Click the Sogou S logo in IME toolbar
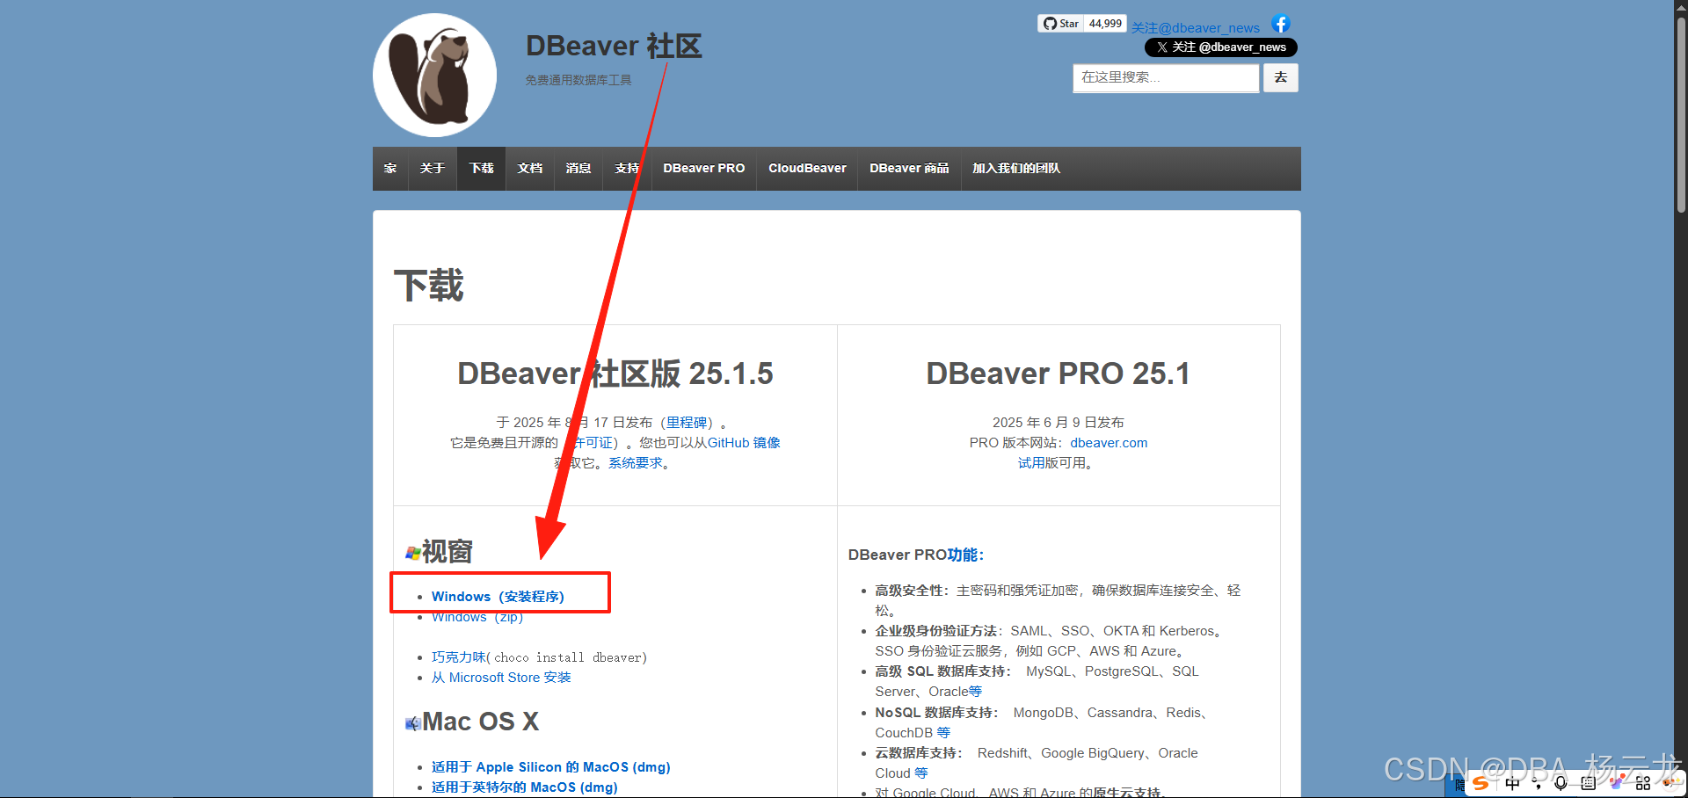Screen dimensions: 1688x798 [1481, 783]
